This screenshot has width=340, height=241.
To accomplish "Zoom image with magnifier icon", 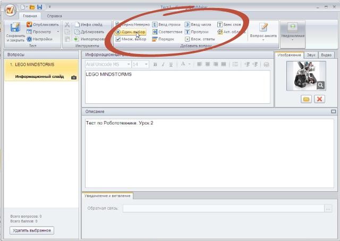I will point(320,85).
